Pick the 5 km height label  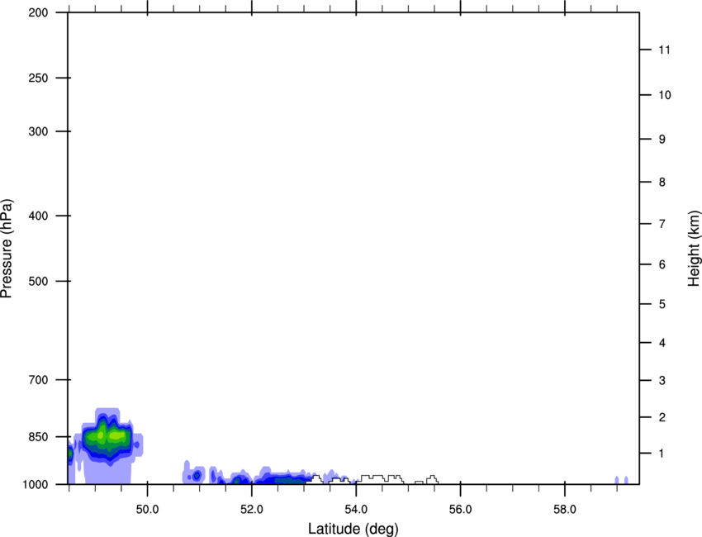(662, 304)
